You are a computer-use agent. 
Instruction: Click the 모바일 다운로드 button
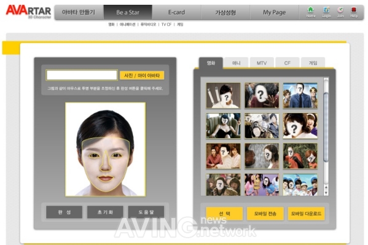pos(306,214)
